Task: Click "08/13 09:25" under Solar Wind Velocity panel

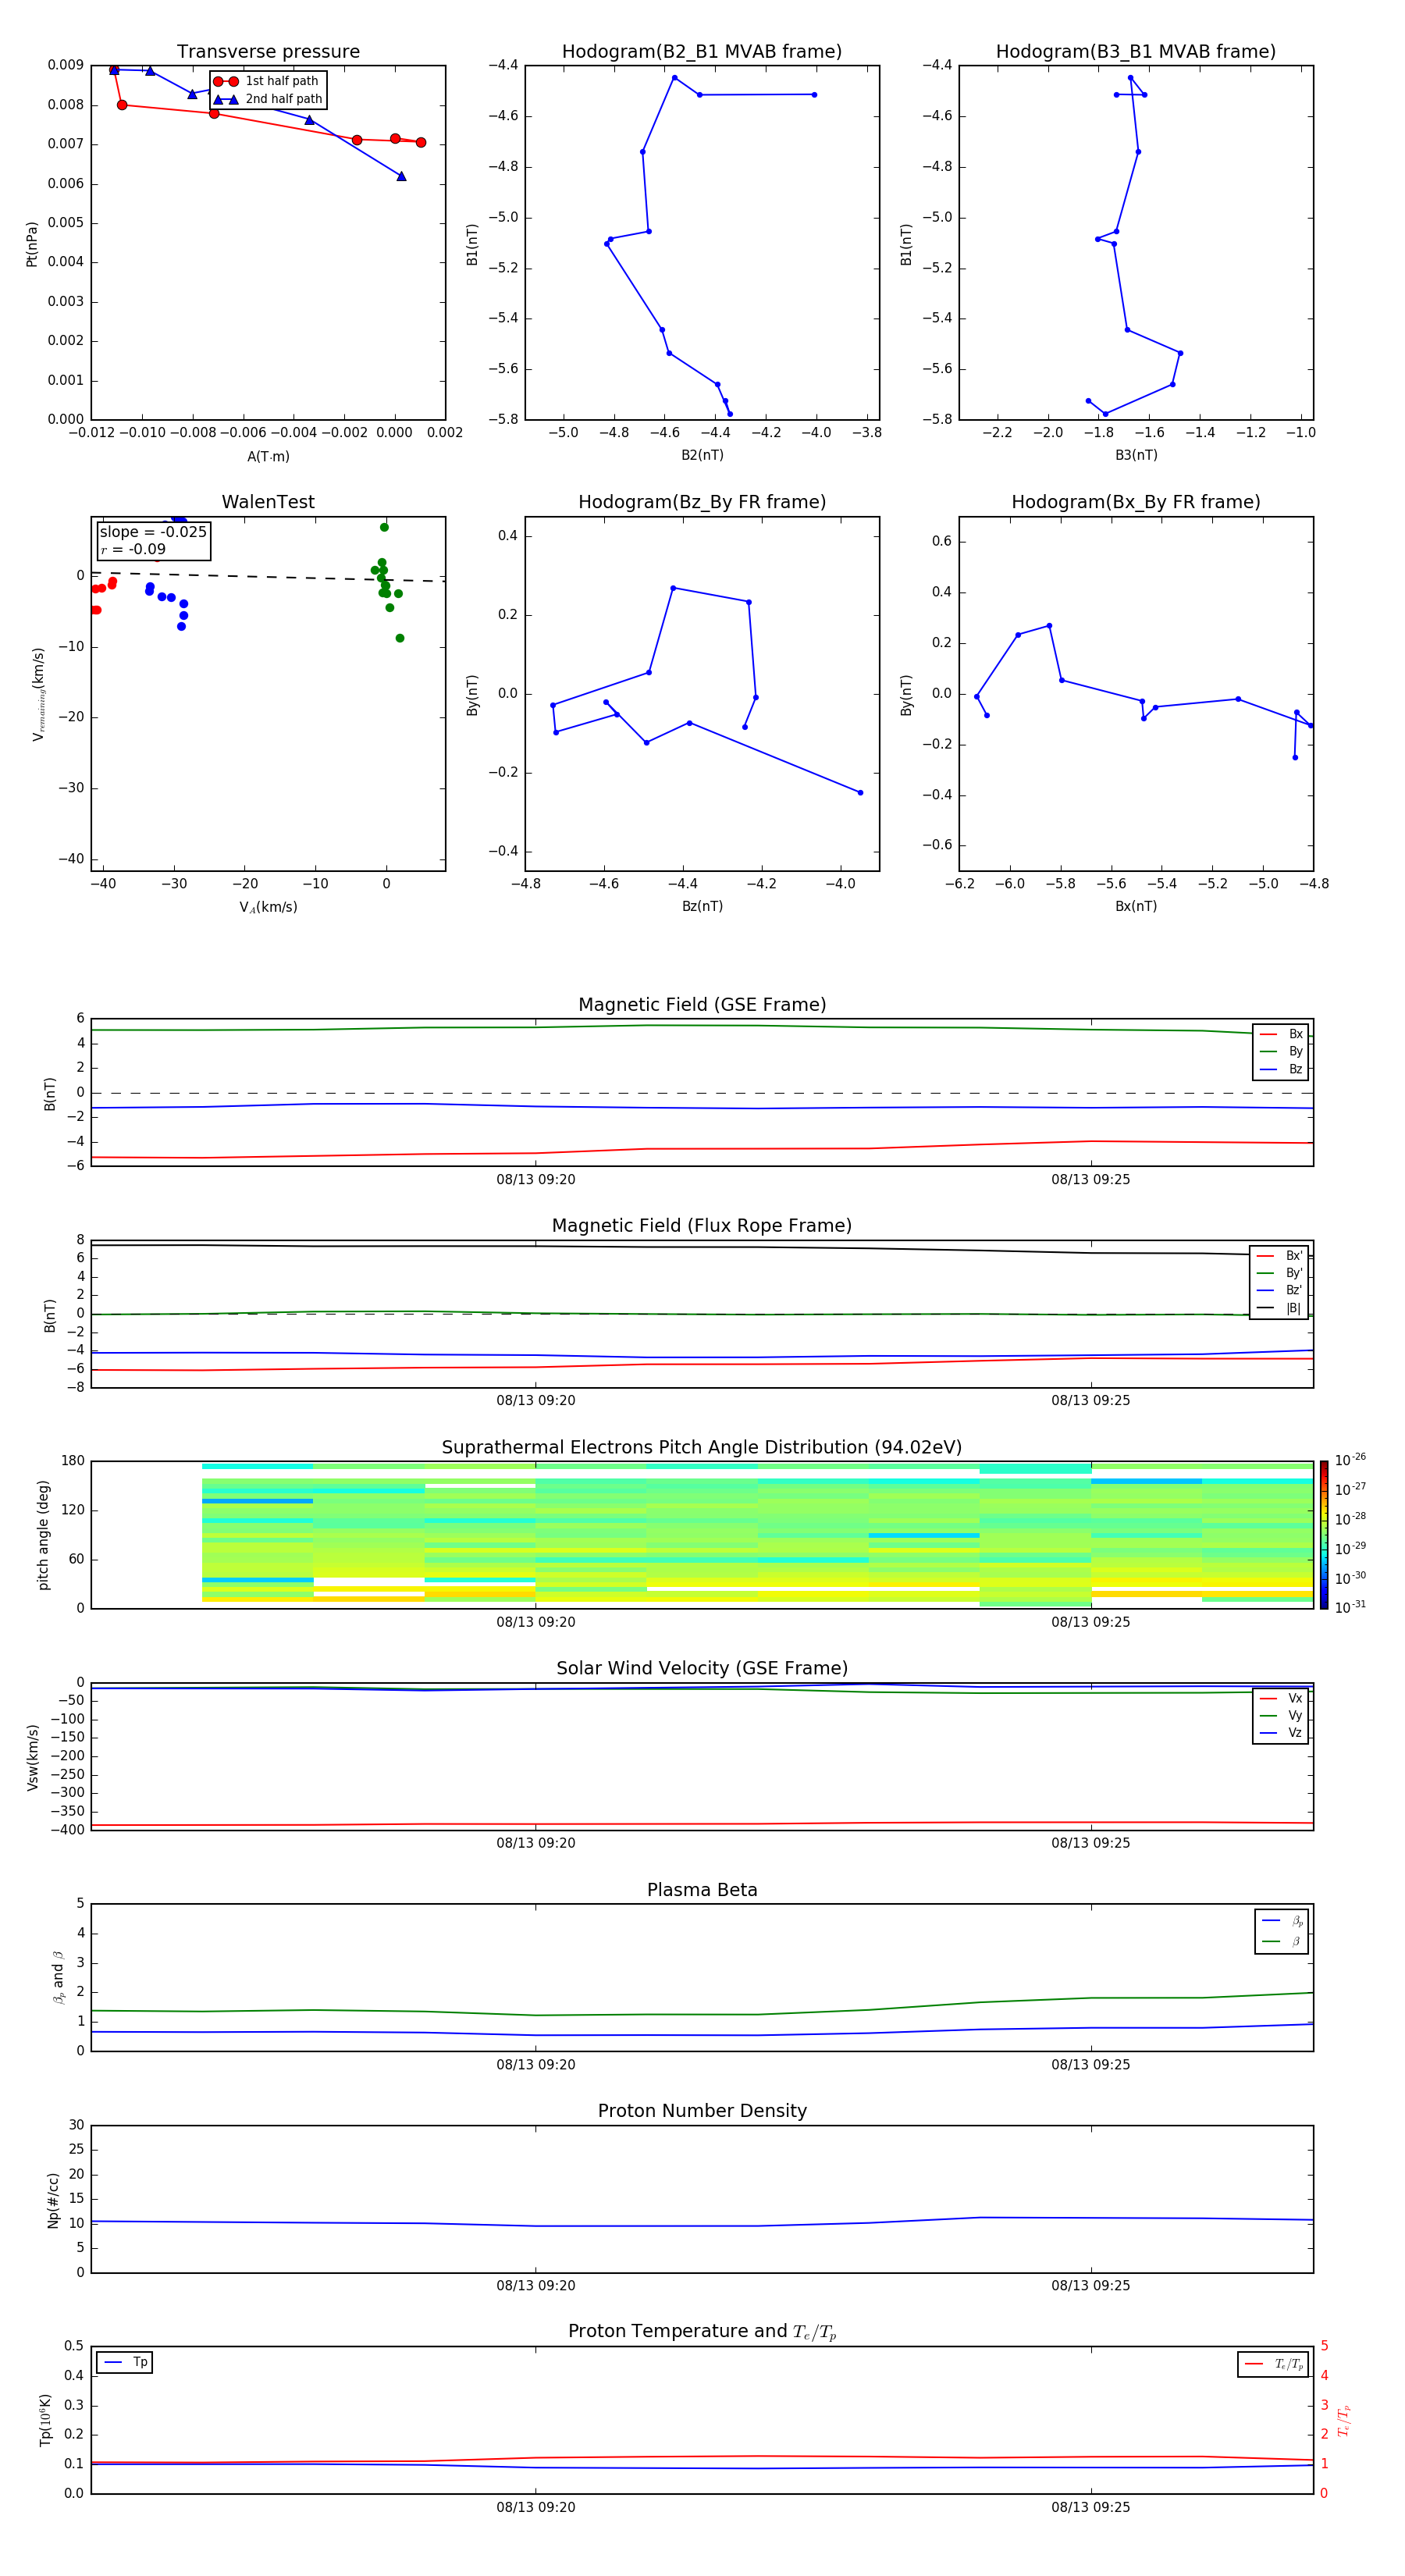Action: [x=1091, y=1843]
